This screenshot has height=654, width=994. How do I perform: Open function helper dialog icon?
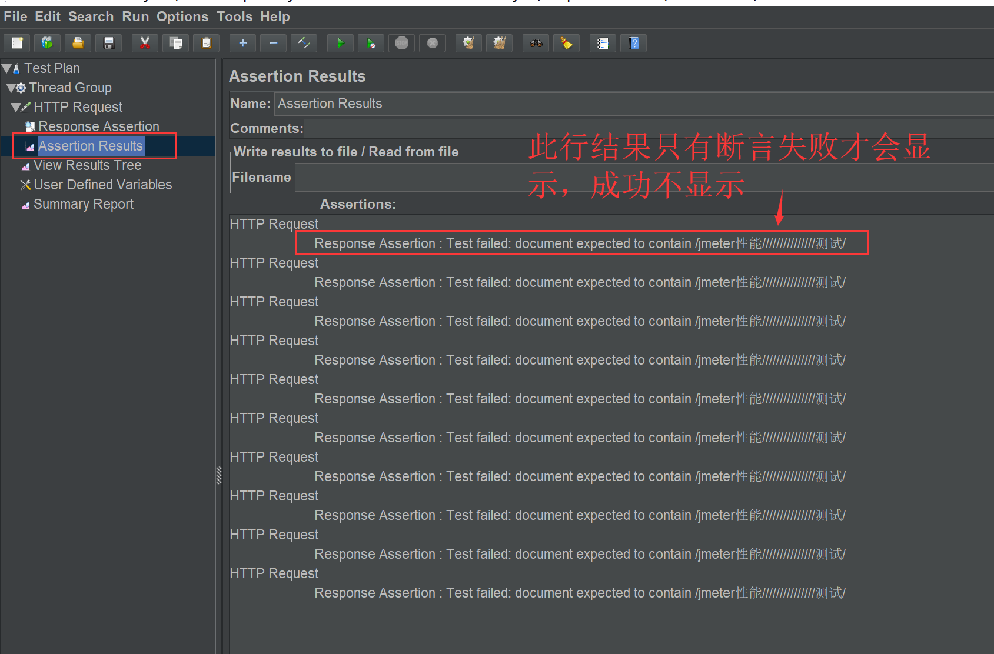tap(603, 43)
